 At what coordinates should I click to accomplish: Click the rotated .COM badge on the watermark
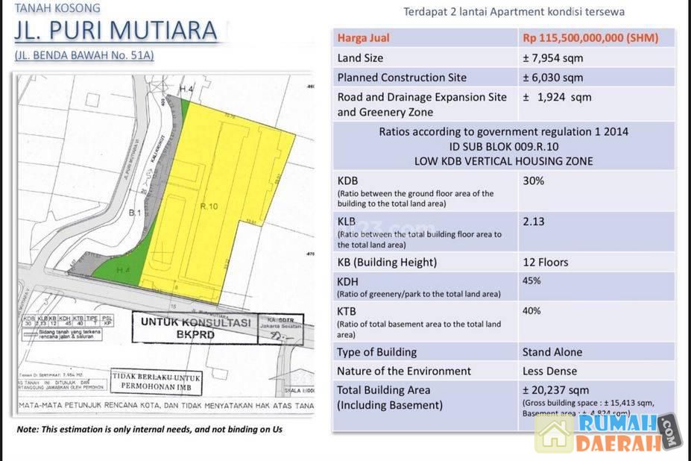point(667,430)
